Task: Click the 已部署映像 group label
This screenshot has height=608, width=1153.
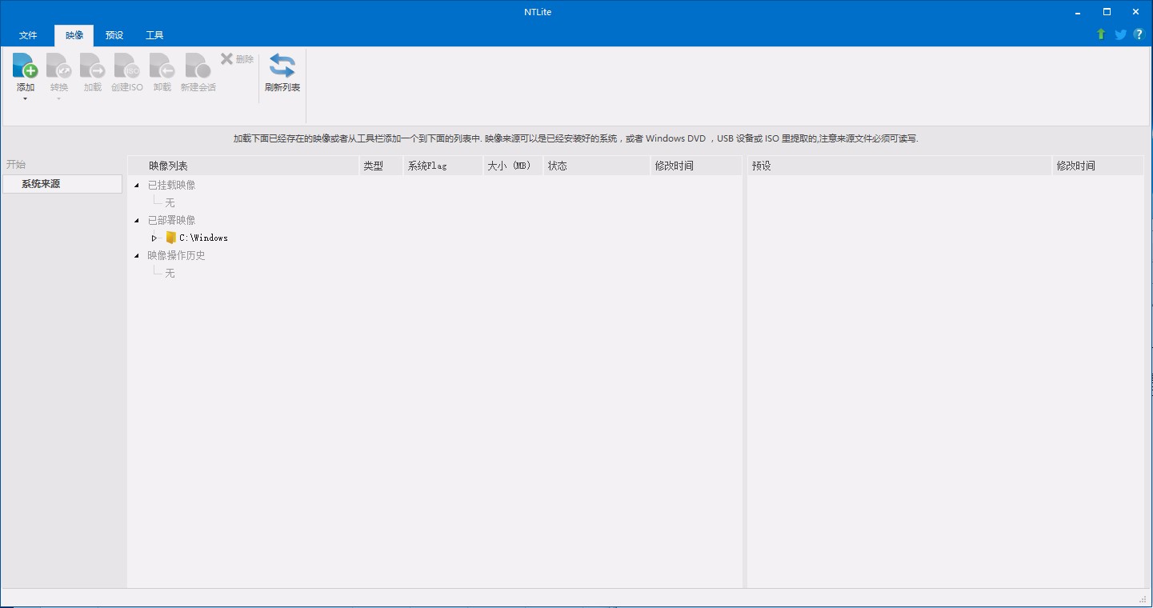Action: point(171,220)
